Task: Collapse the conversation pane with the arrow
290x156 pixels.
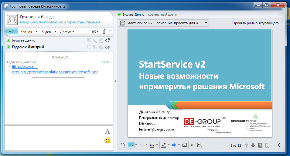Action: point(115,81)
